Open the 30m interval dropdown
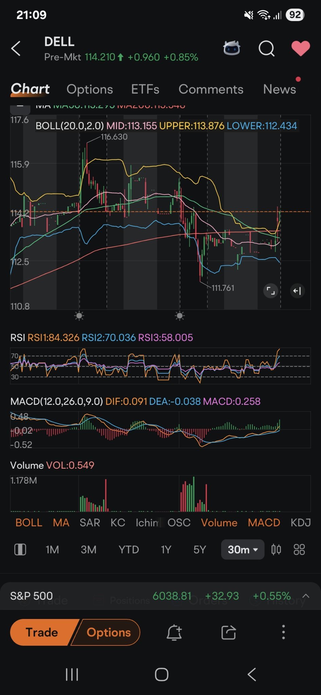 243,549
